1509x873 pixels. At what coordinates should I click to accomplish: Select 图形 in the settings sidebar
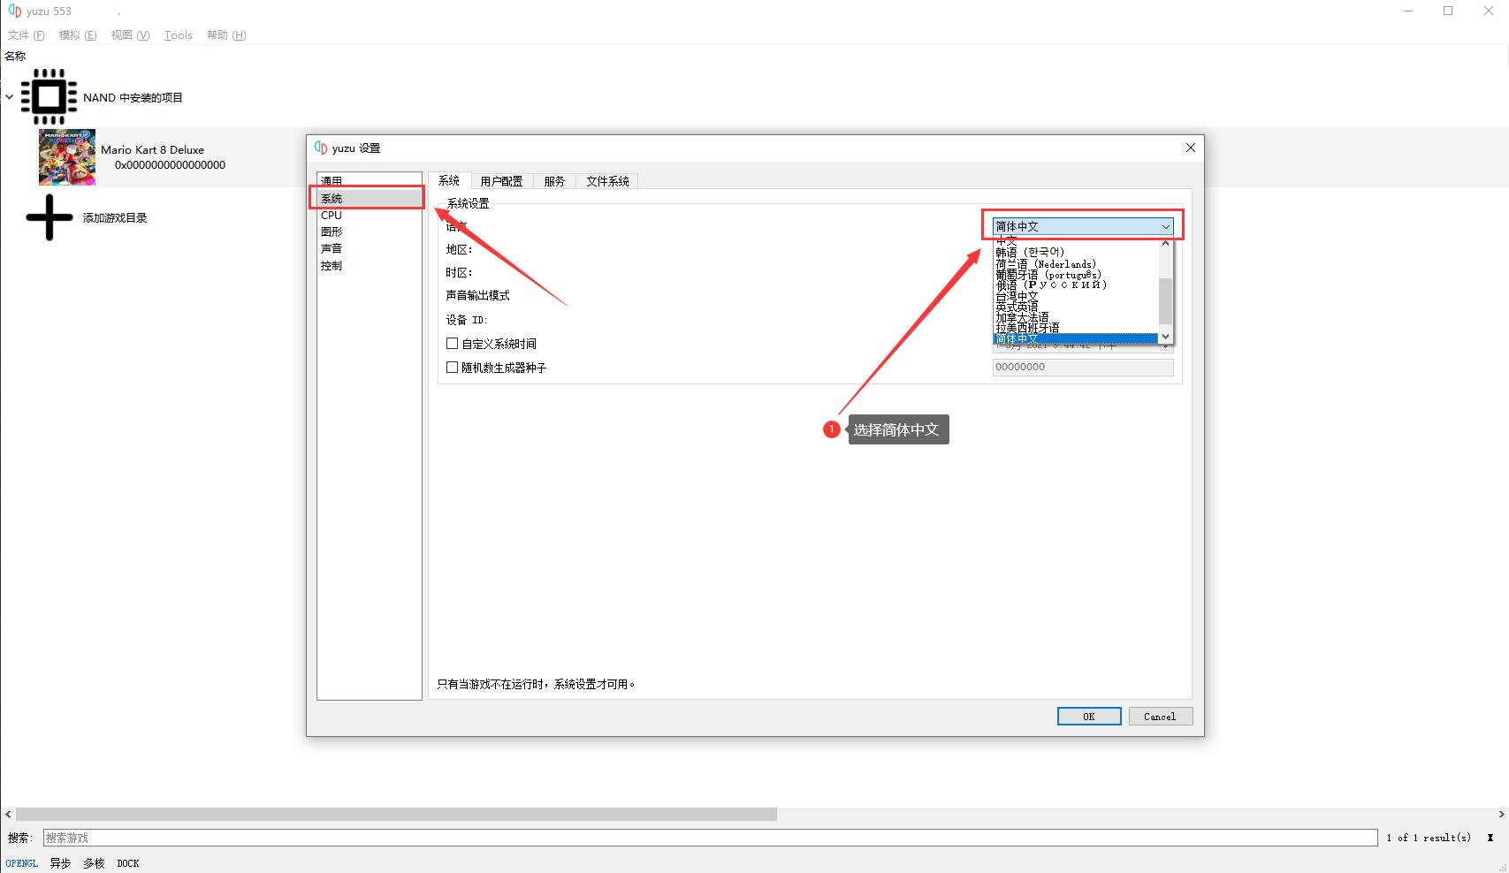[369, 232]
